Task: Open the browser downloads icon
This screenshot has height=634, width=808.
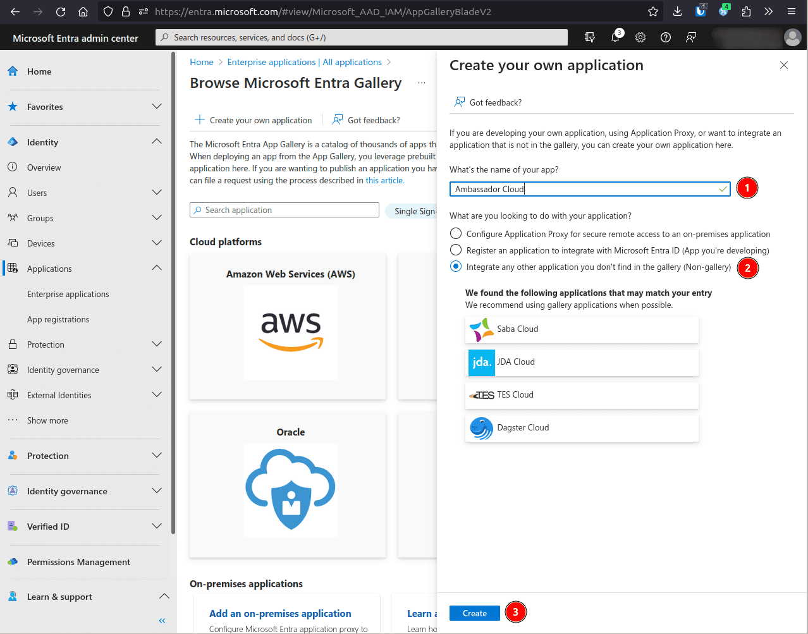Action: (677, 11)
